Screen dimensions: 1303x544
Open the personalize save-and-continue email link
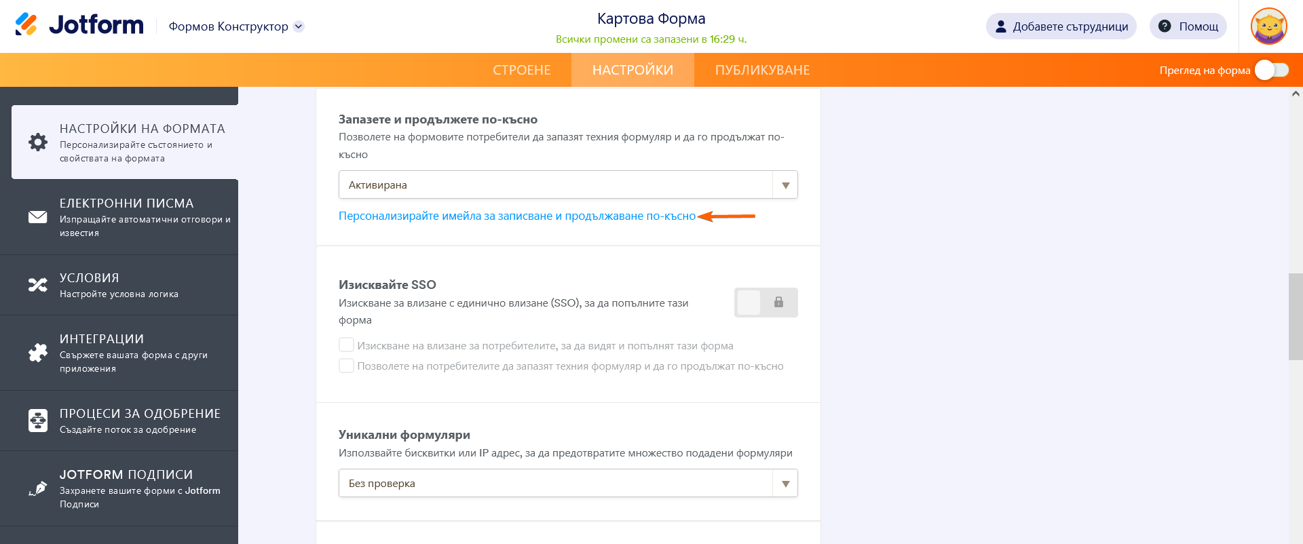pos(517,216)
